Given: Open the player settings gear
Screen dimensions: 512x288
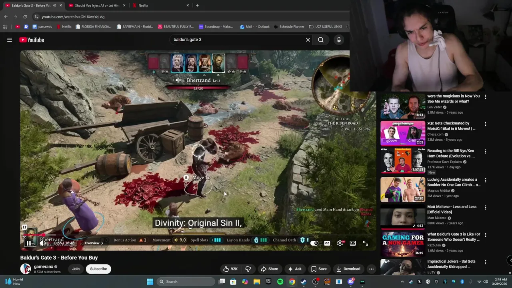Looking at the screenshot, I should pyautogui.click(x=340, y=243).
